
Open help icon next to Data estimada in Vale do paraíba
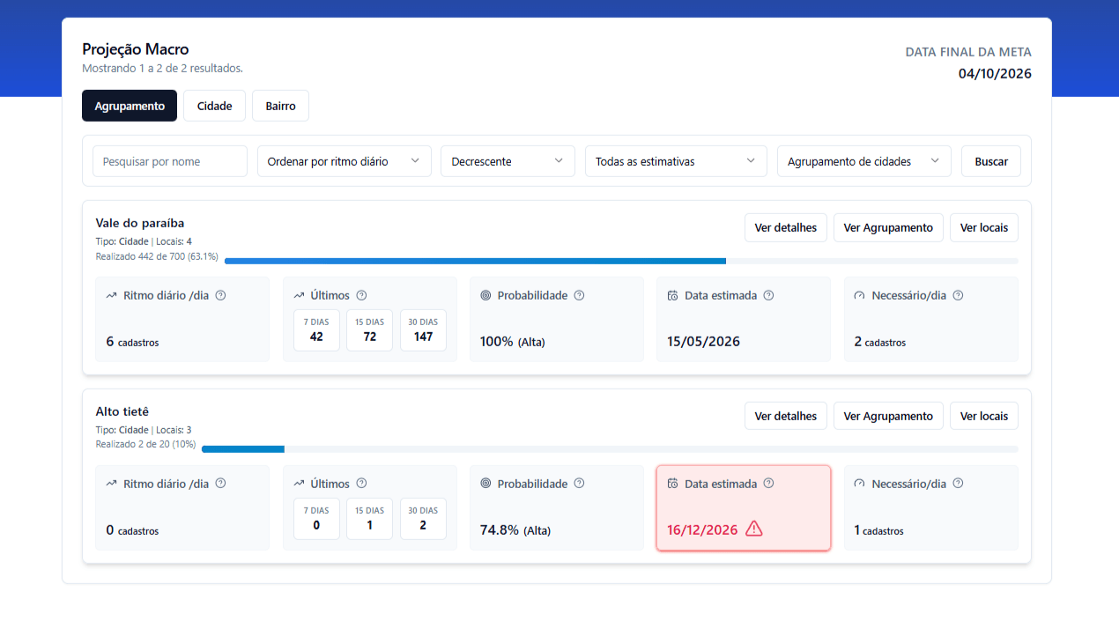(768, 295)
